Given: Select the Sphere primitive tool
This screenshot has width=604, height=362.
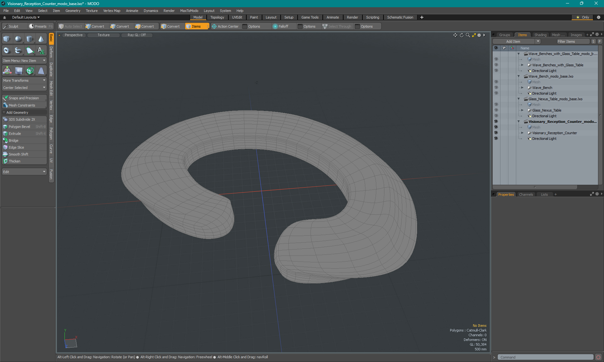Looking at the screenshot, I should (x=18, y=39).
